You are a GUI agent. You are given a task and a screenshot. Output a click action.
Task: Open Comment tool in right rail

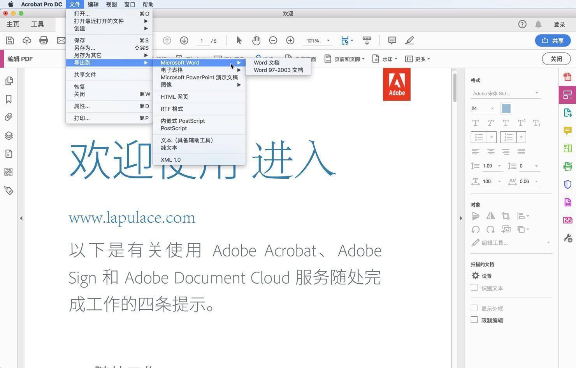(567, 131)
